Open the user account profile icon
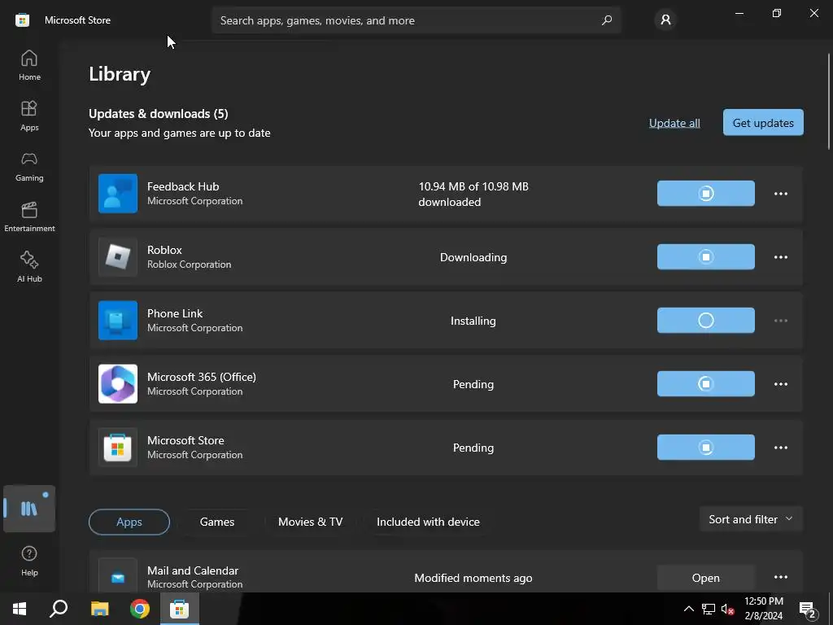 pos(665,20)
